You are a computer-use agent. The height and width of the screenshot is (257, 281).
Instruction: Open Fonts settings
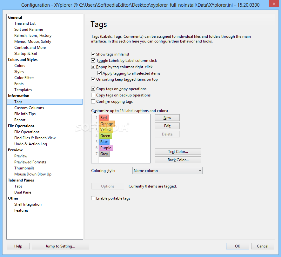coord(19,84)
